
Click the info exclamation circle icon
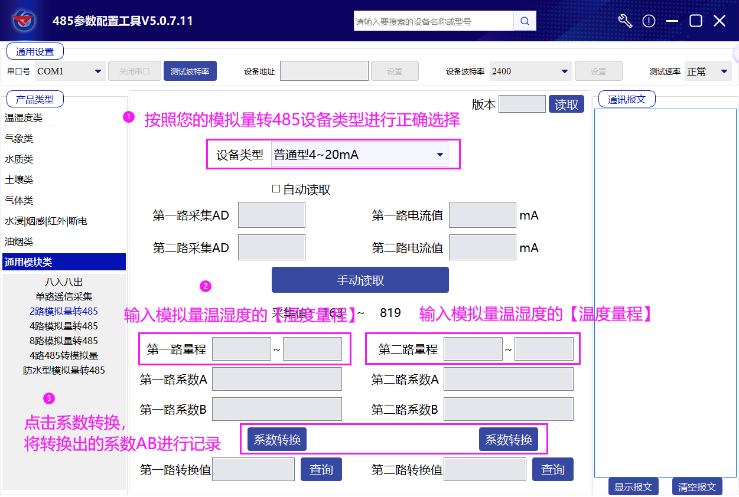pyautogui.click(x=649, y=21)
